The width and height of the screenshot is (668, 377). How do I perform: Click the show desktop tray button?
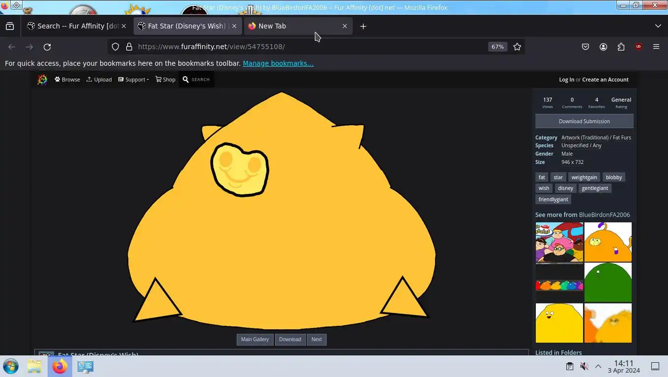pos(655,366)
